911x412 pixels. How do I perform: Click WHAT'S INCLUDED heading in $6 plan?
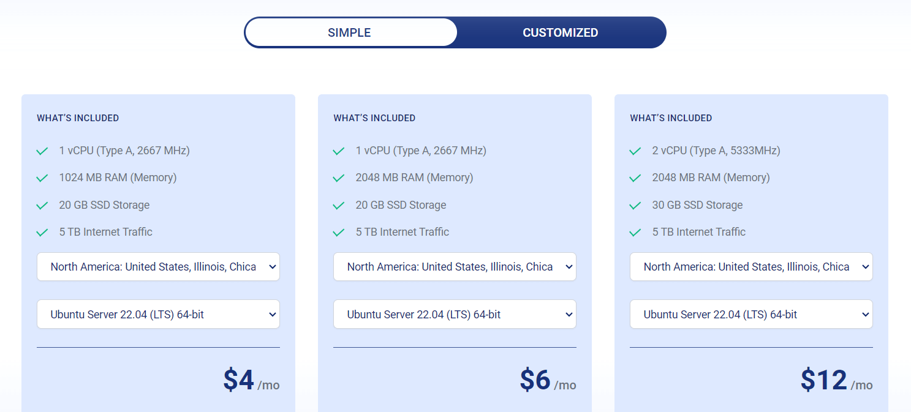click(x=374, y=118)
